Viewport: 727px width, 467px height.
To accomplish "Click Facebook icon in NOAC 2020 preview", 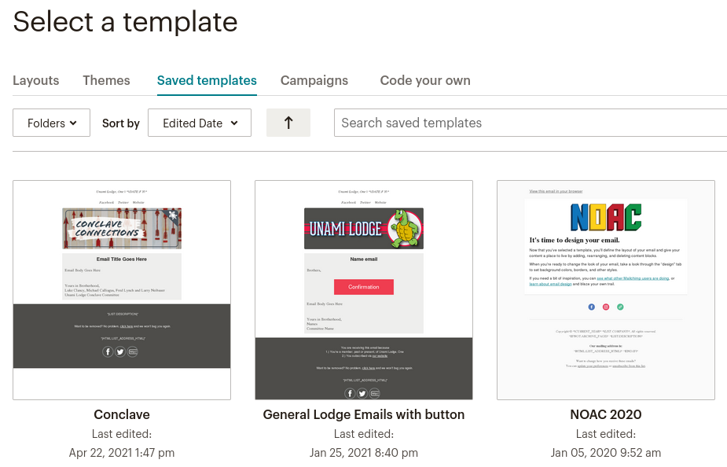I will point(591,307).
